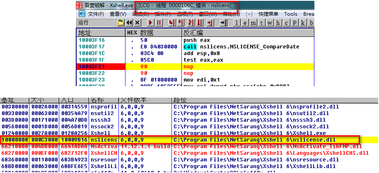Select the call NSLICENSE_CompareDate instruction
The width and height of the screenshot is (379, 173).
click(241, 47)
